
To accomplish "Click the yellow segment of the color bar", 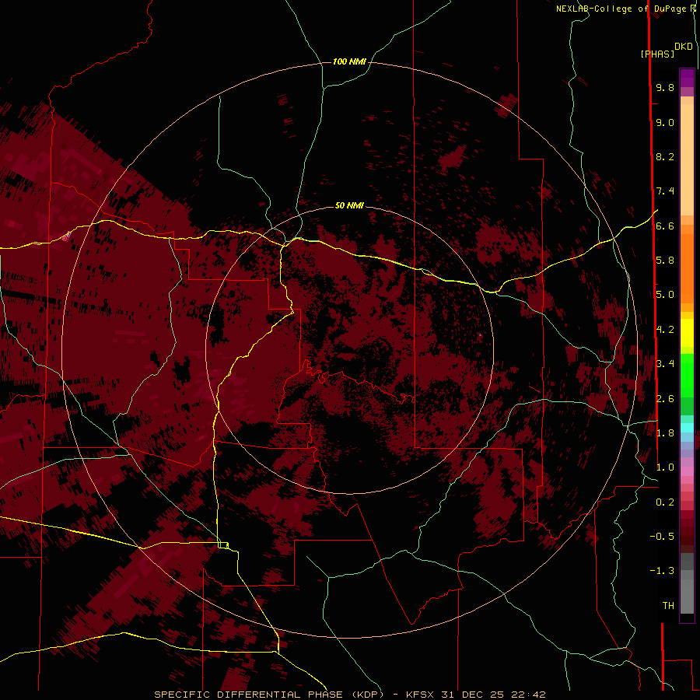I will (x=687, y=333).
